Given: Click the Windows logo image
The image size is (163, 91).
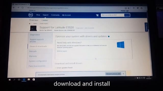Looking at the screenshot, I should pyautogui.click(x=120, y=45).
